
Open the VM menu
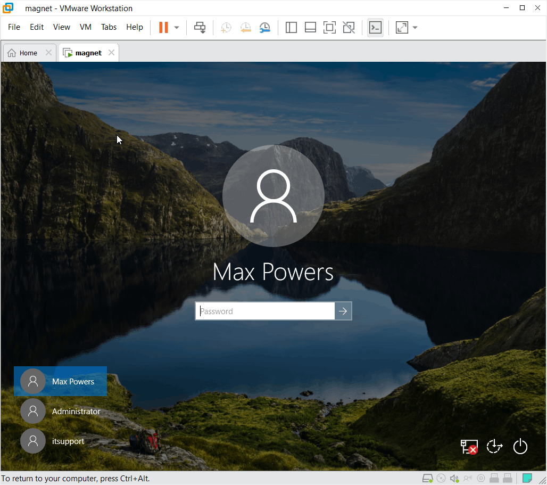tap(86, 27)
